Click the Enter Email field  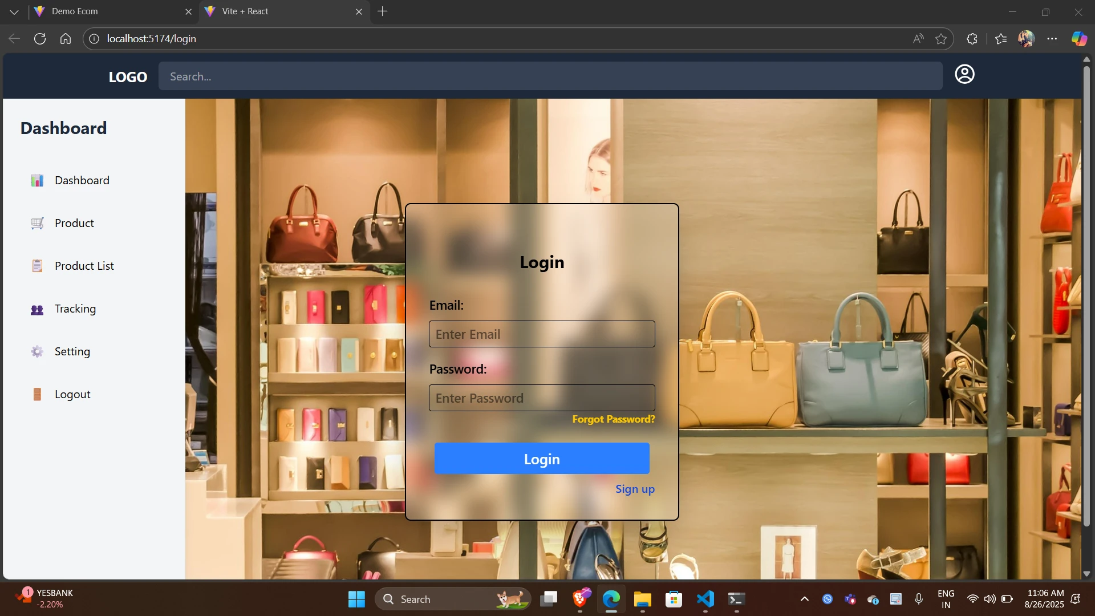(542, 334)
